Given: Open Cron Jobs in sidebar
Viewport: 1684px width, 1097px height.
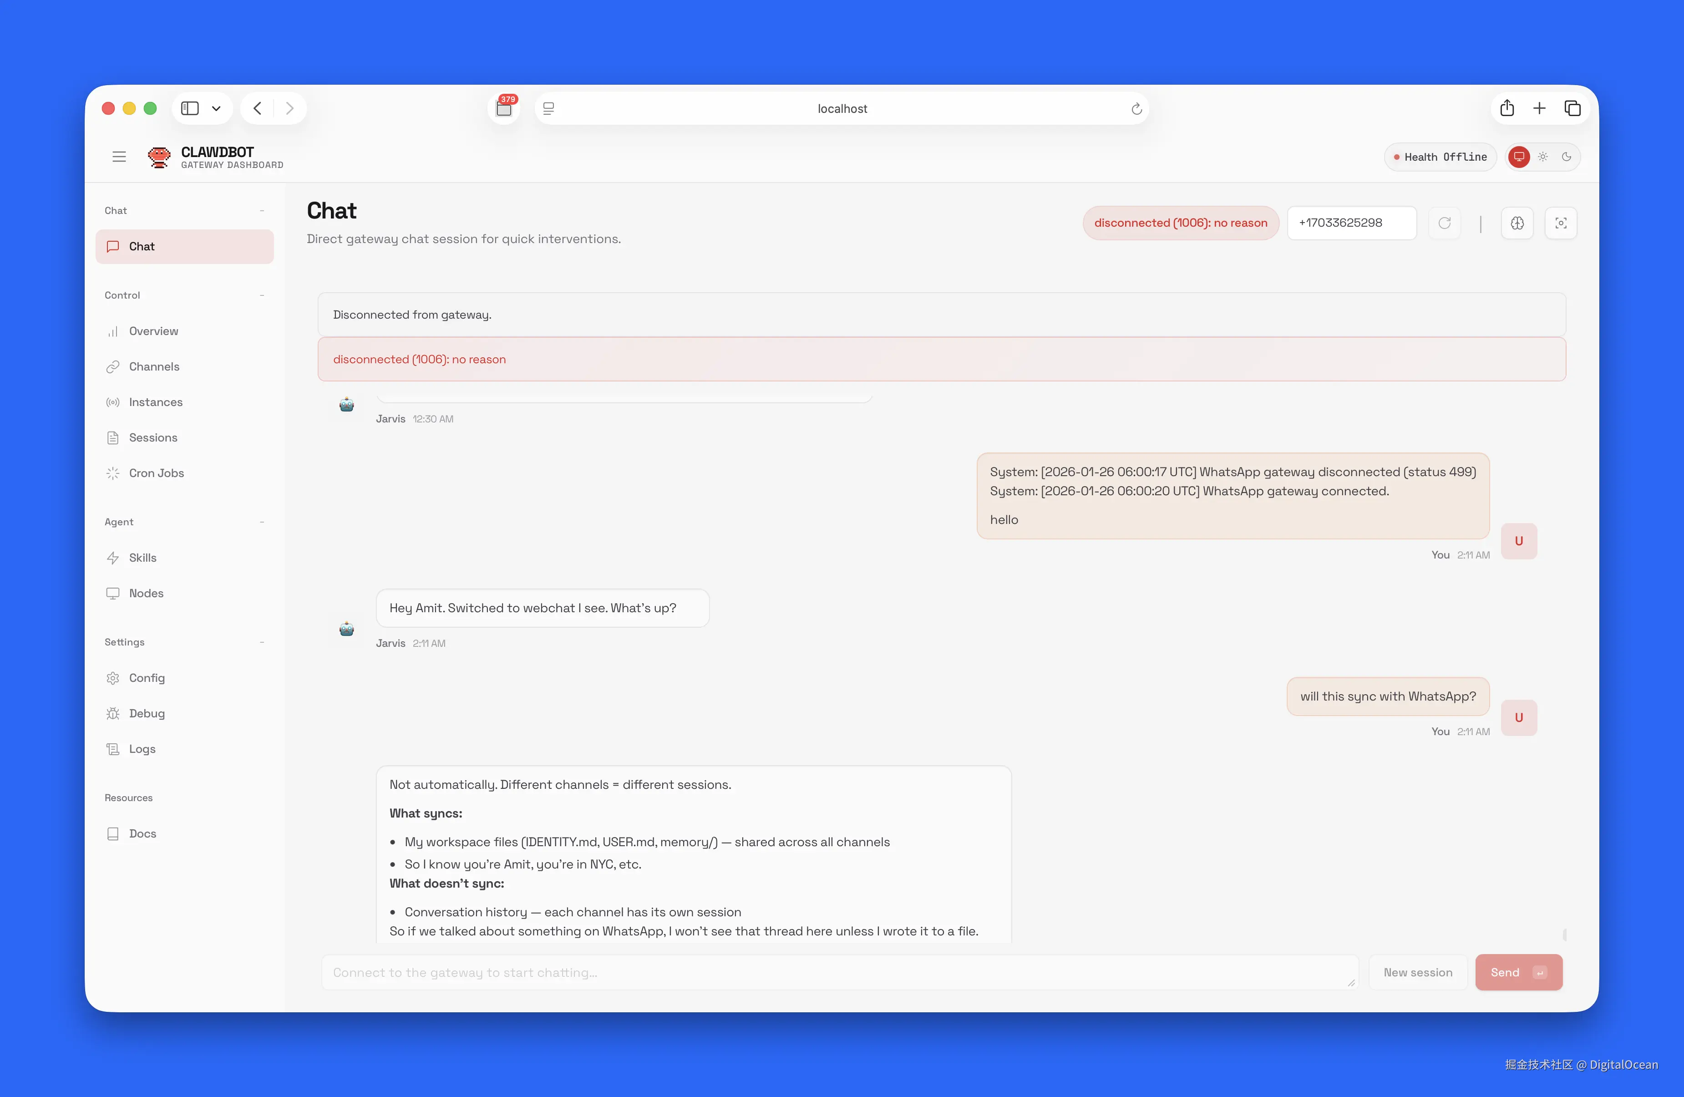Looking at the screenshot, I should click(157, 473).
